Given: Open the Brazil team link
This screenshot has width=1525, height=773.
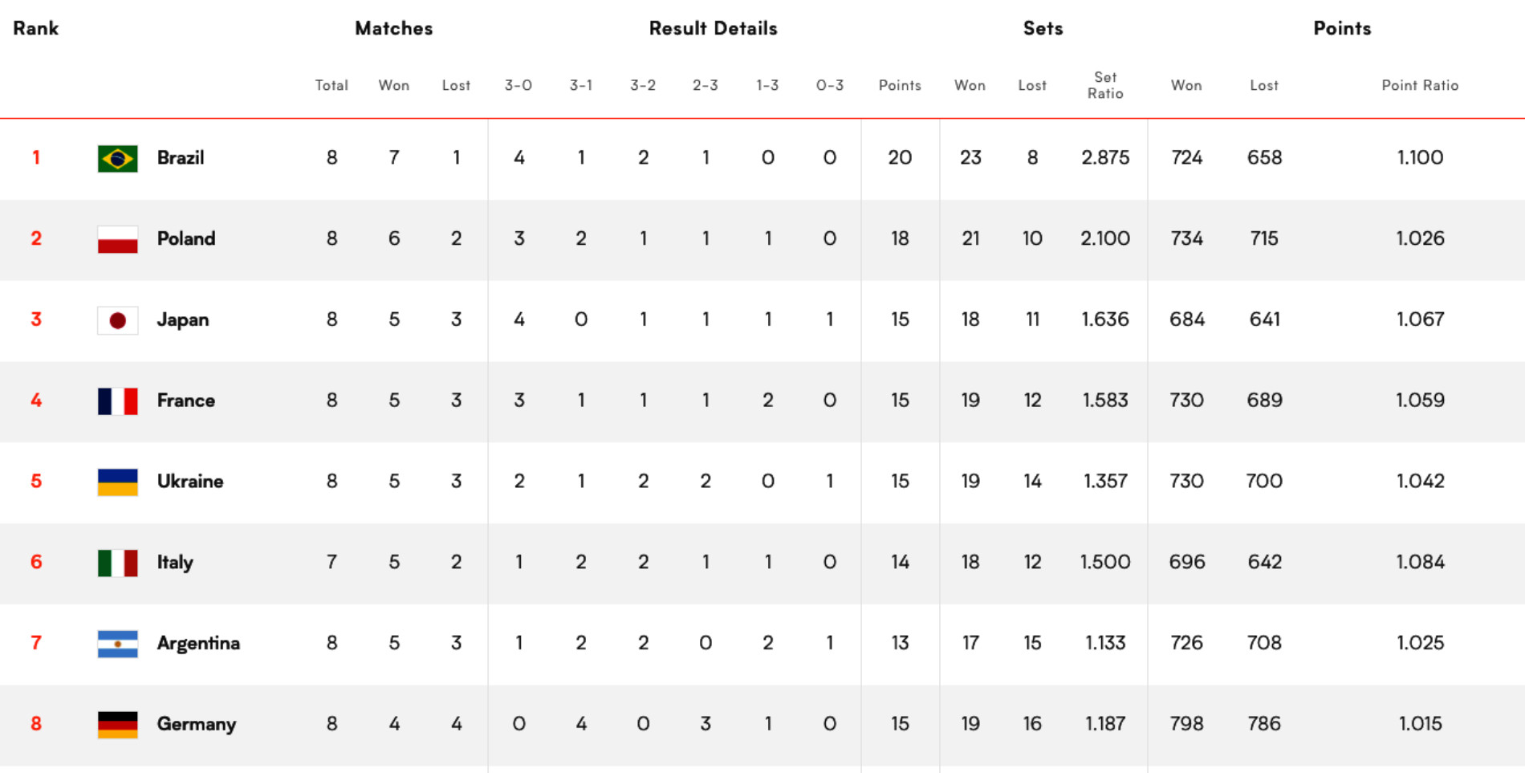Looking at the screenshot, I should 181,157.
